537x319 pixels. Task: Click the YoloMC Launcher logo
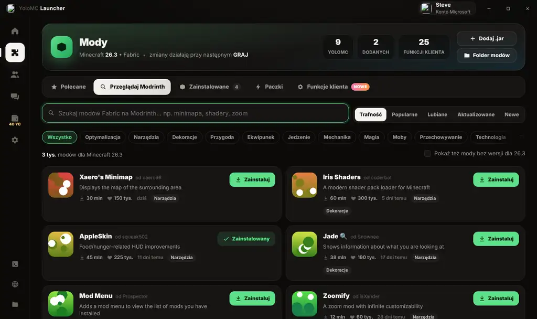(11, 8)
